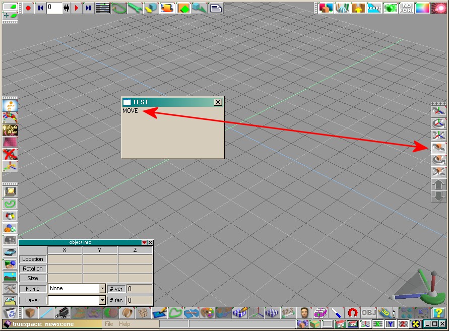Toggle the red Z axis lock

(403, 324)
